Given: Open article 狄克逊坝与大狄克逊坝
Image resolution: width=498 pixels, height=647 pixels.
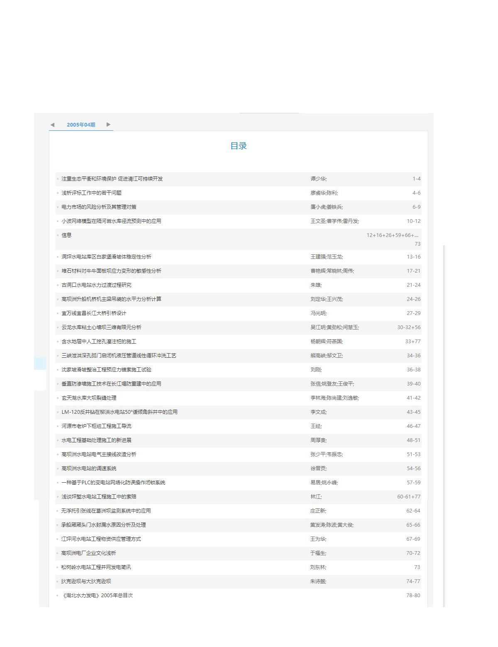Looking at the screenshot, I should (x=86, y=581).
